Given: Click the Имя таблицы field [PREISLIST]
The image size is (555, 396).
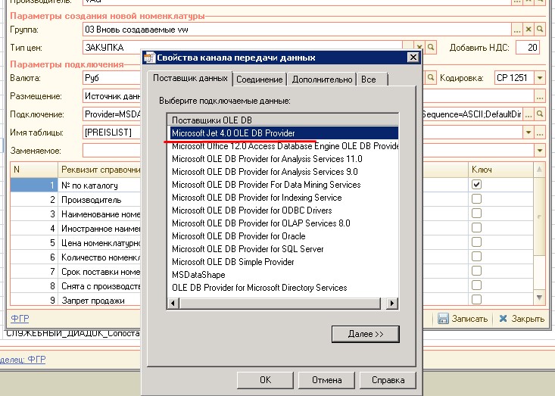Looking at the screenshot, I should click(x=111, y=133).
